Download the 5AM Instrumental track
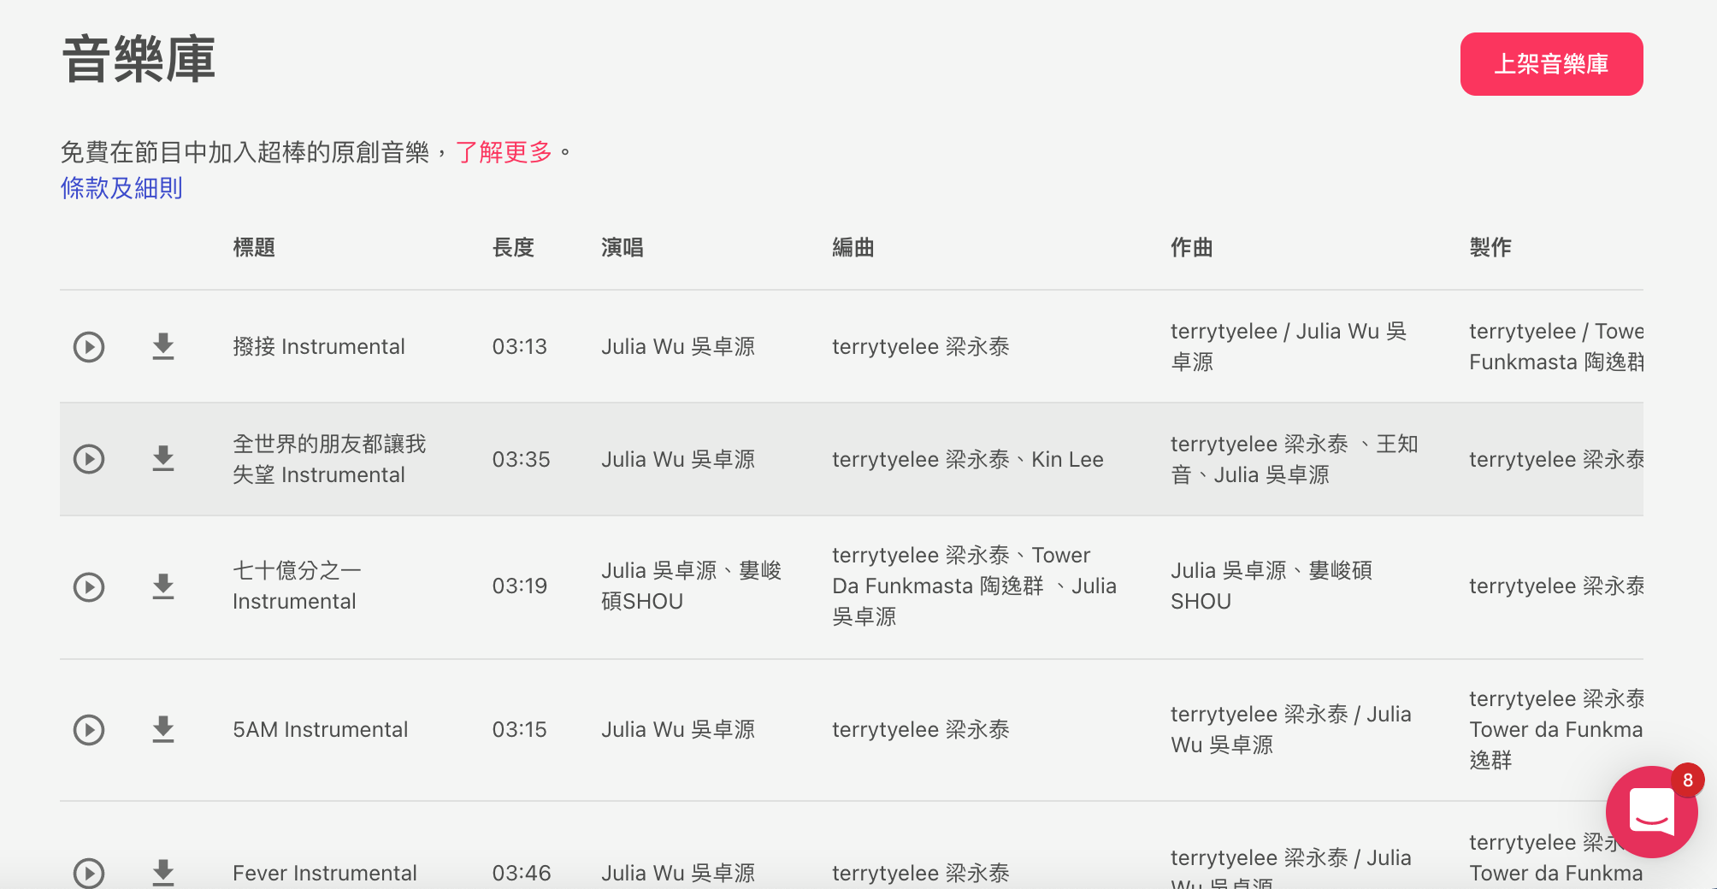The width and height of the screenshot is (1717, 889). [163, 730]
